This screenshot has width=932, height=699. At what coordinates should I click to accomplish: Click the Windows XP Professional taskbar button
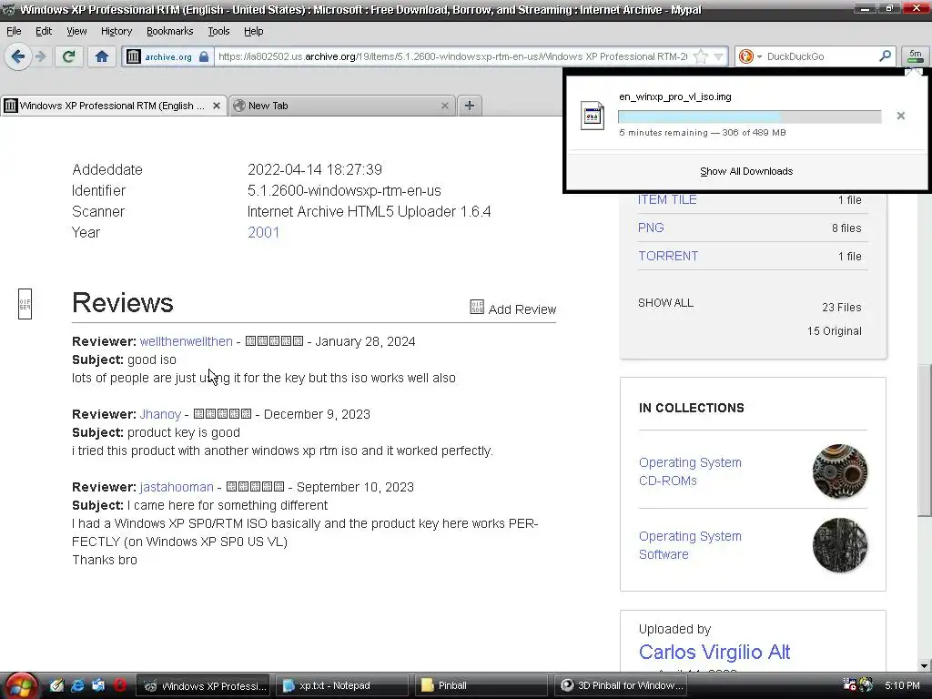204,685
